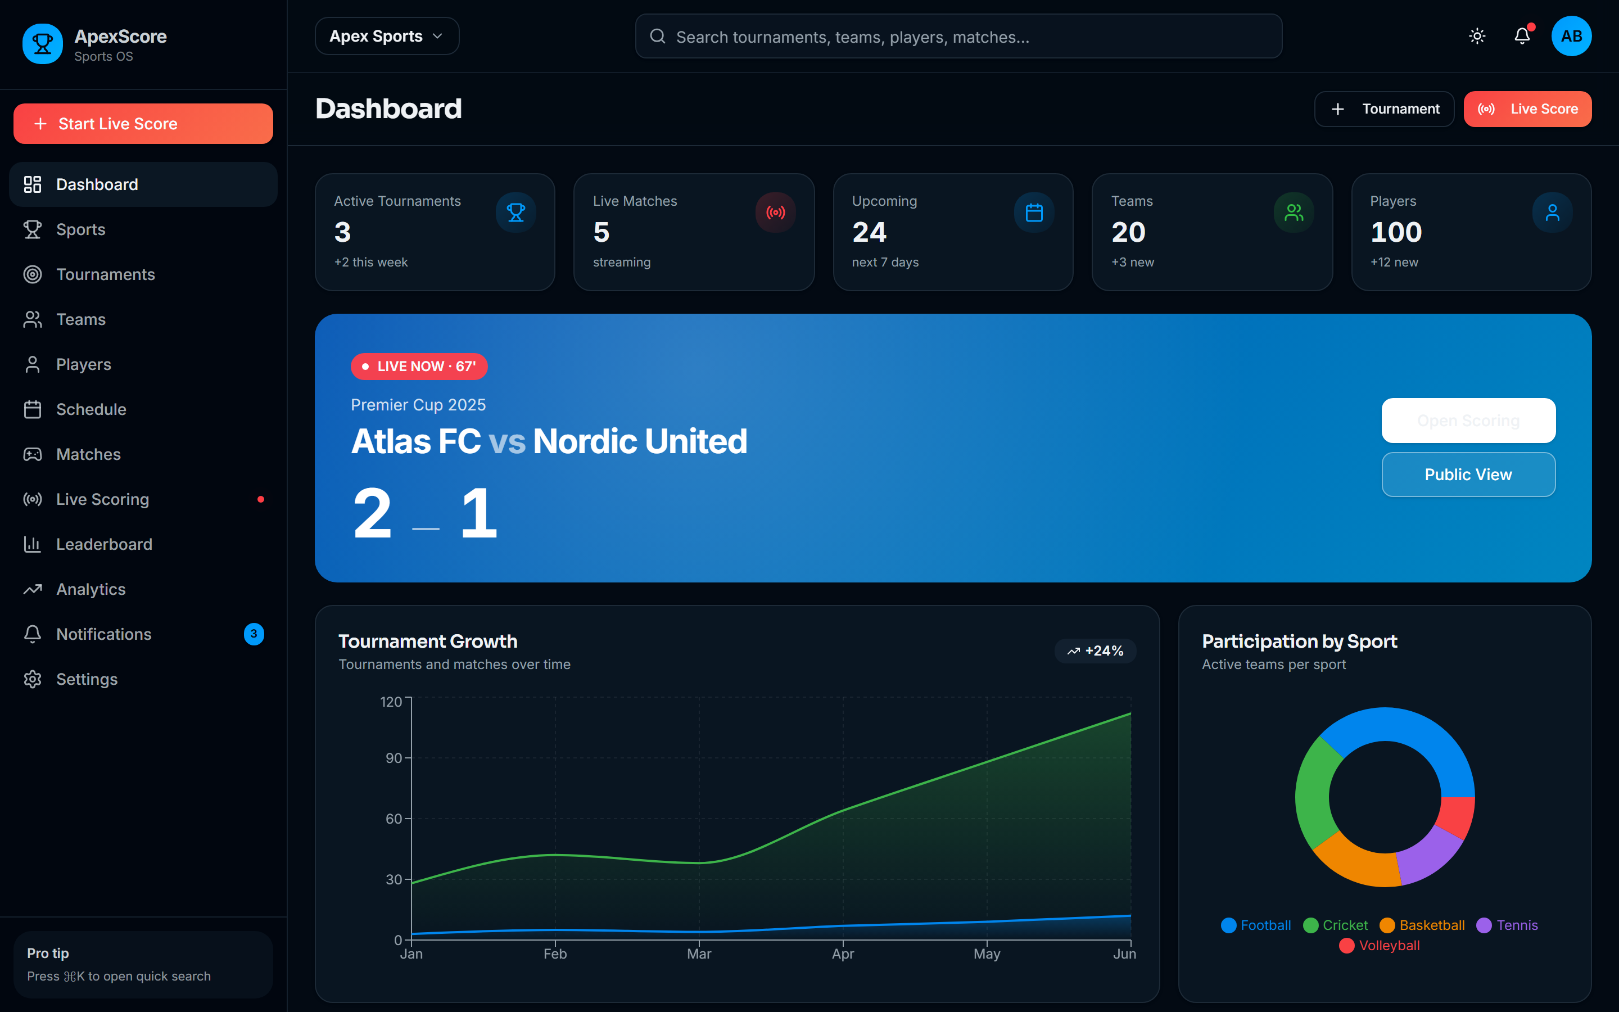Open the Notifications sidebar item
The image size is (1619, 1012).
click(x=143, y=634)
